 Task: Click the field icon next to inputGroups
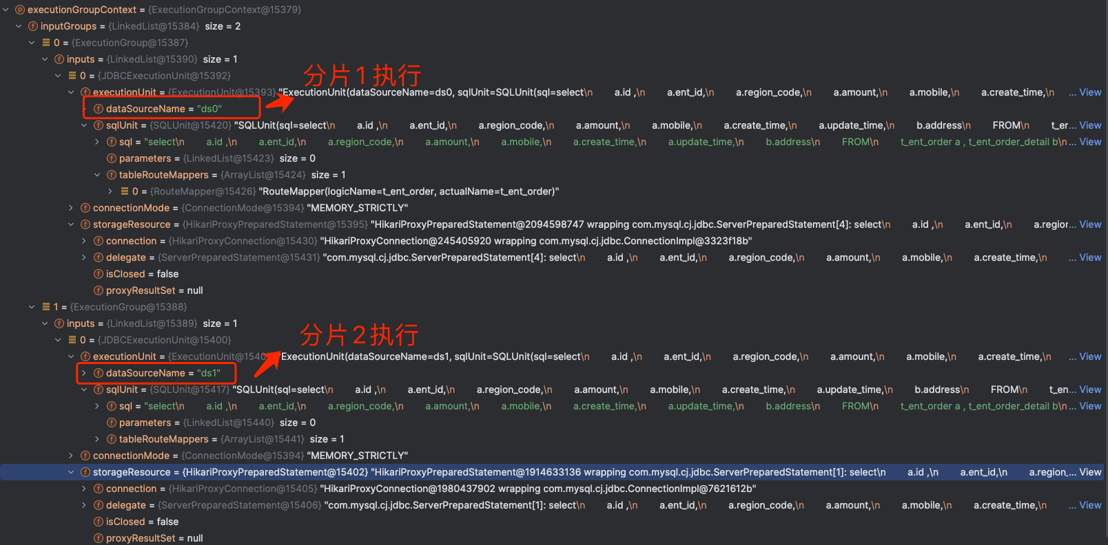tap(33, 26)
